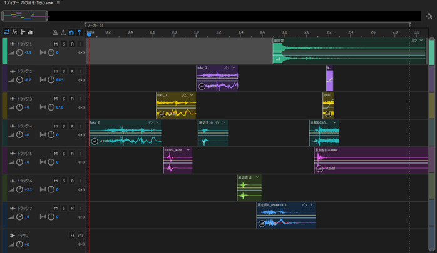Mute the ミックス master track

72,236
